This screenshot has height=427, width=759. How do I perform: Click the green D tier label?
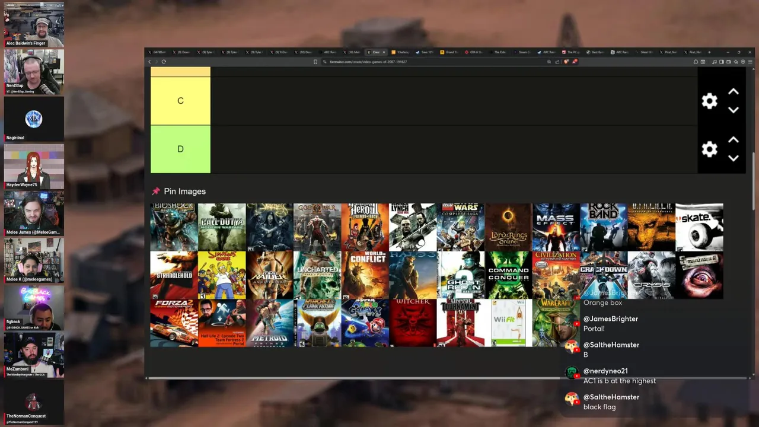[x=180, y=149]
